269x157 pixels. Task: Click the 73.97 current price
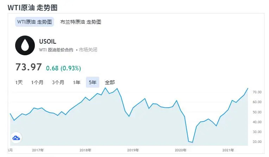29,67
